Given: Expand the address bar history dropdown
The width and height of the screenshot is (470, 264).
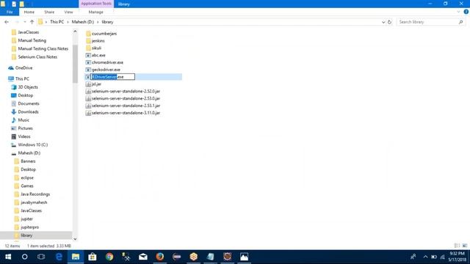Looking at the screenshot, I should click(x=383, y=22).
